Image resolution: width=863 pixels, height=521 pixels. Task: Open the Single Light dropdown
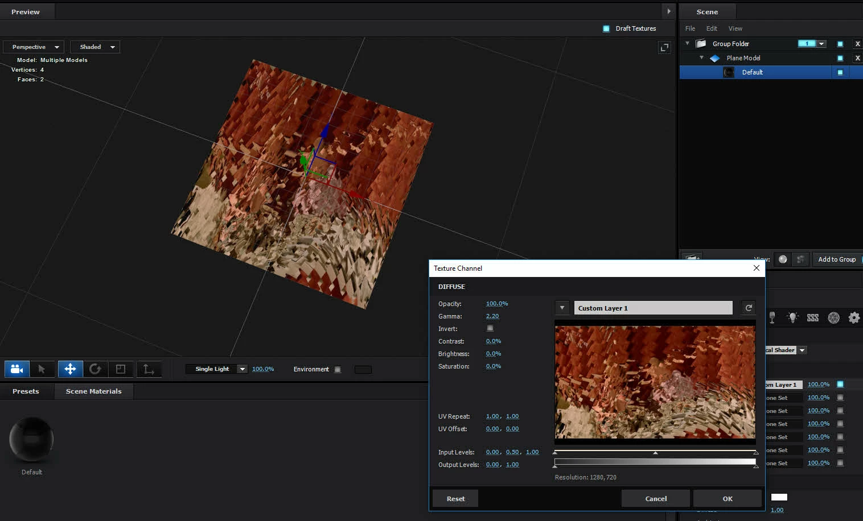[x=216, y=369]
